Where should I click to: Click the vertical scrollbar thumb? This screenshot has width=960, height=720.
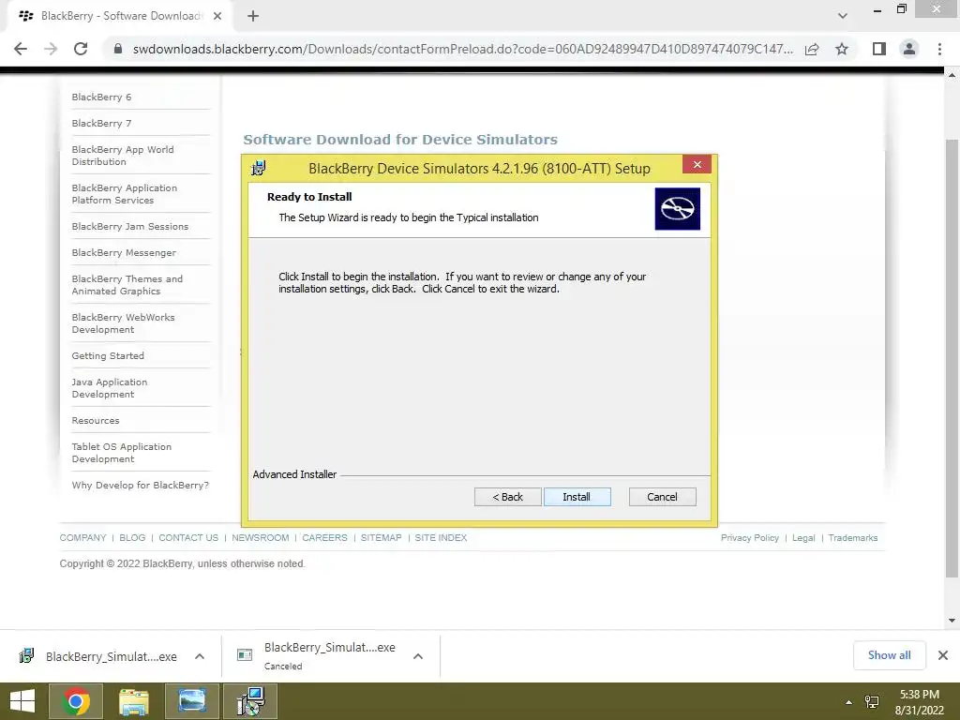[952, 358]
